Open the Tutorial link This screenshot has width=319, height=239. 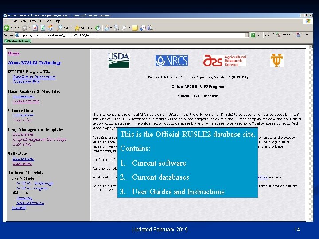pos(19,208)
